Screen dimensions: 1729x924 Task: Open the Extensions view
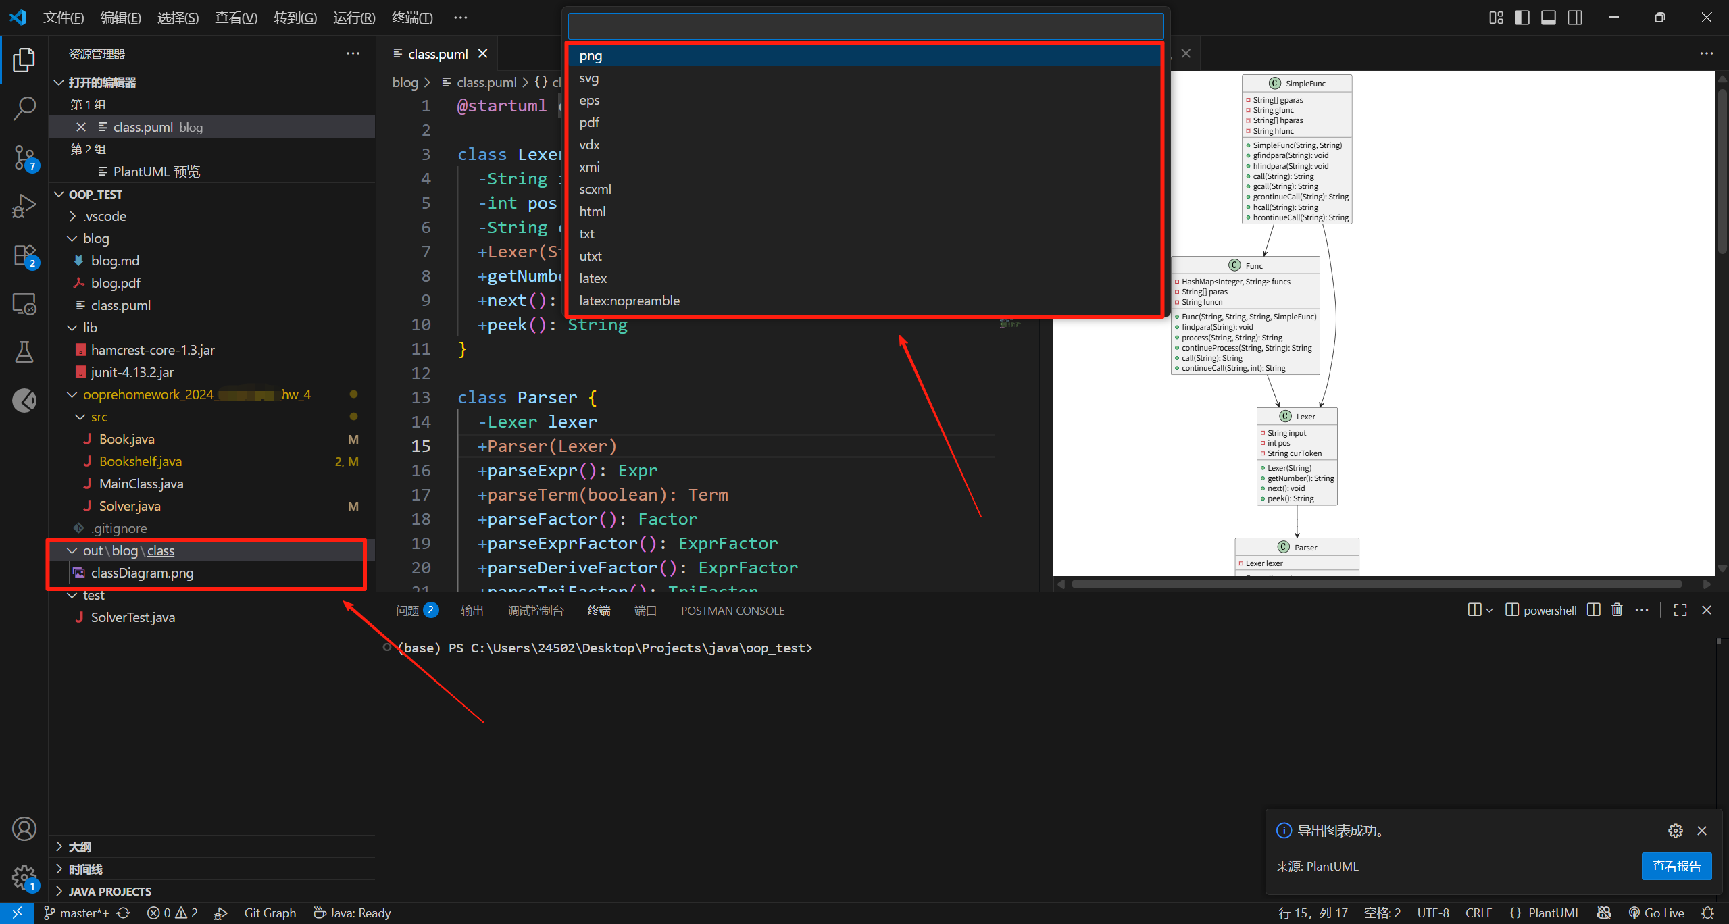click(x=24, y=256)
